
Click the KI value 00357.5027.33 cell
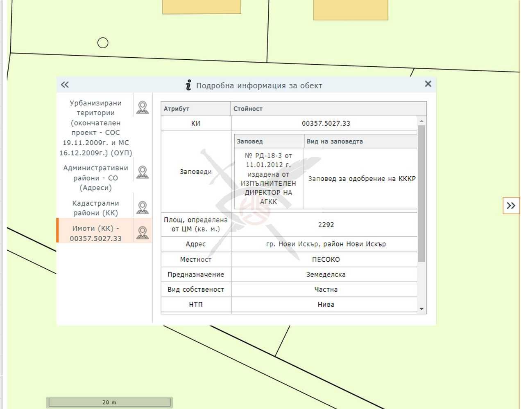coord(326,124)
